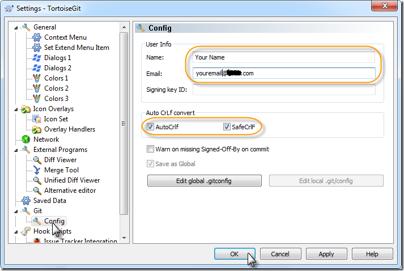Click the Icon Set icon
404x271 pixels.
pyautogui.click(x=37, y=119)
